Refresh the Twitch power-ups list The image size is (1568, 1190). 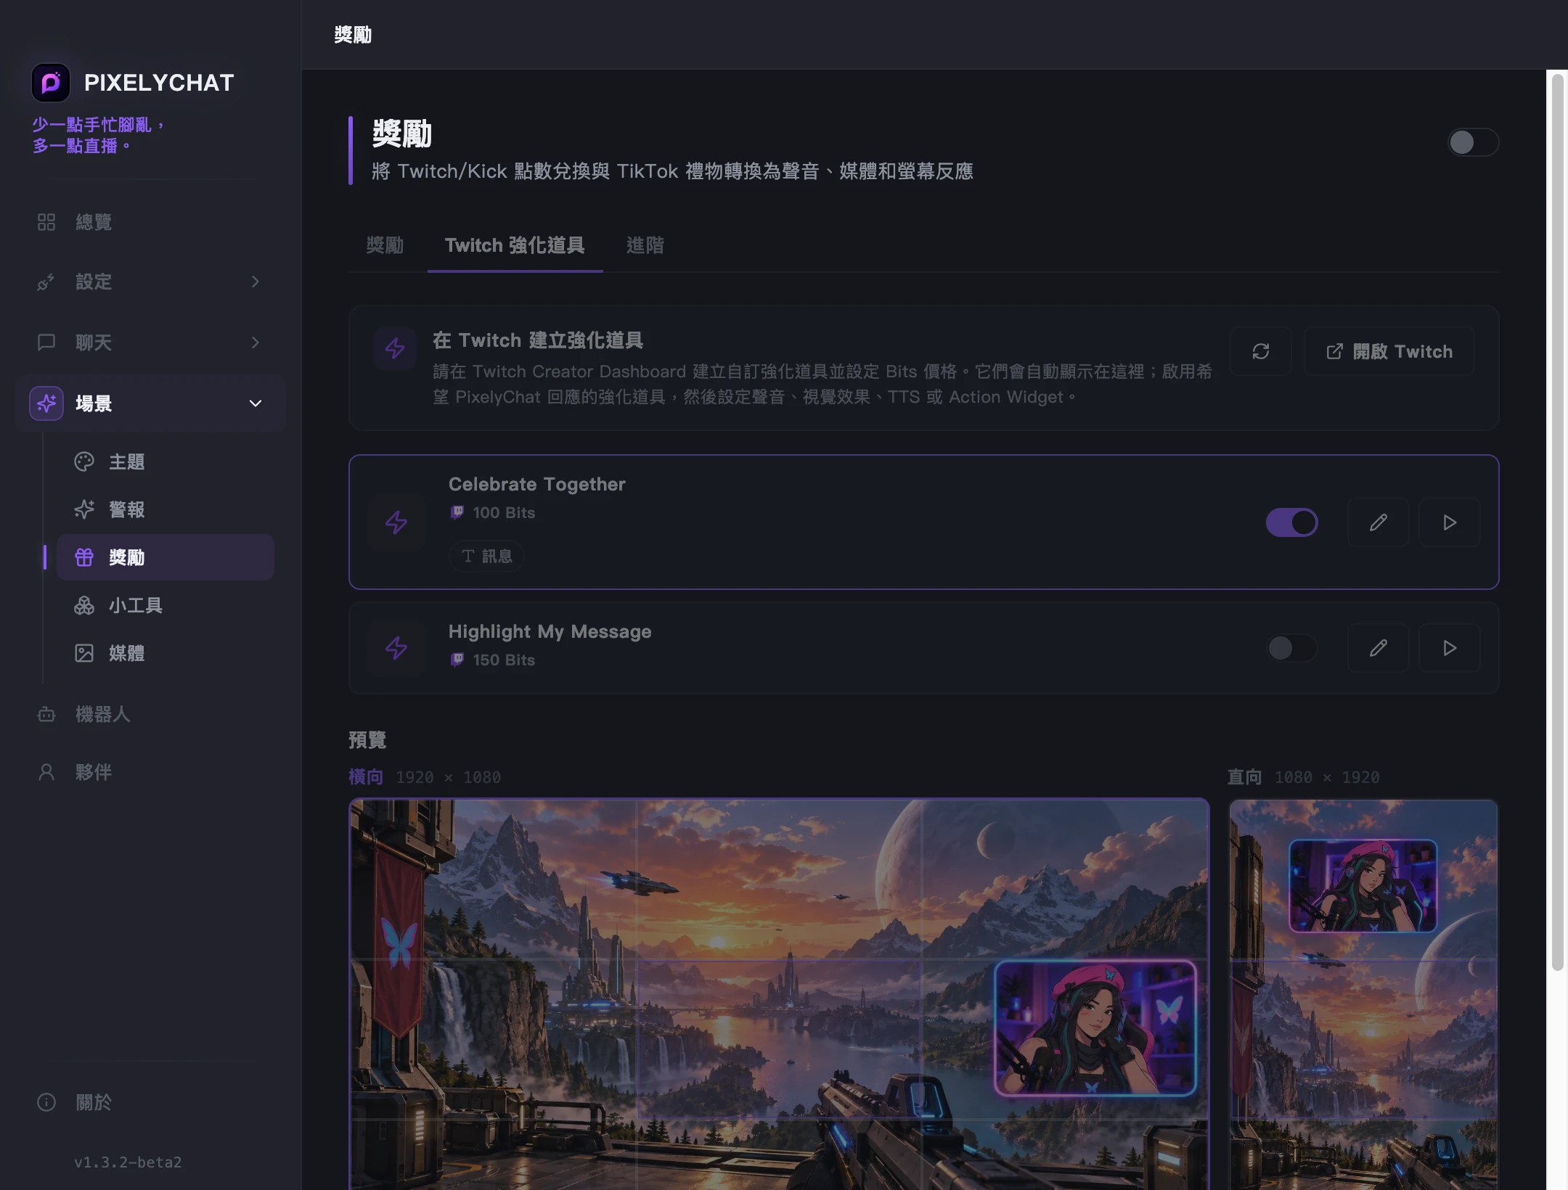point(1261,351)
